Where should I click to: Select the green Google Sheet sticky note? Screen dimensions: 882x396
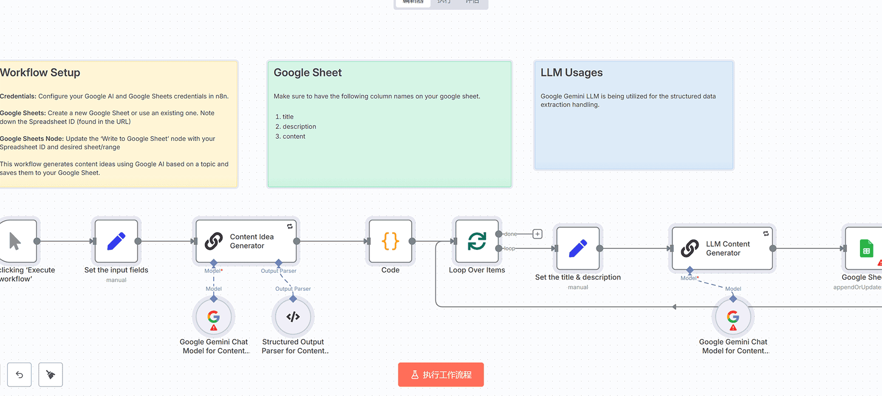click(x=390, y=157)
